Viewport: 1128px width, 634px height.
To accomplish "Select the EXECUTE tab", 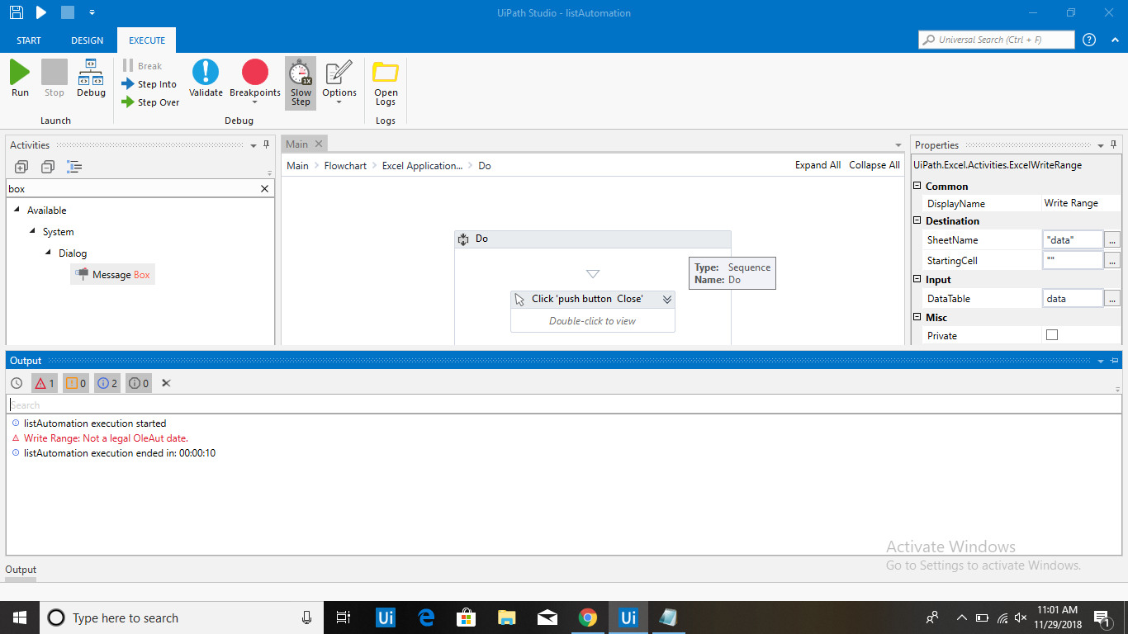I will pyautogui.click(x=147, y=40).
